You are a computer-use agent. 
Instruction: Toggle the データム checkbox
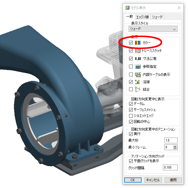pyautogui.click(x=131, y=104)
